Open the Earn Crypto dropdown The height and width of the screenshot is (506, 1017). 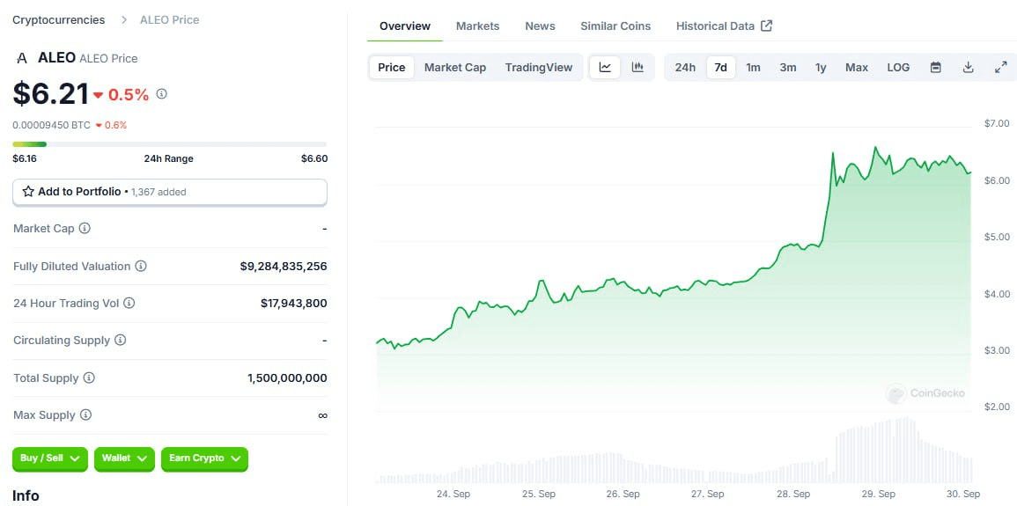pyautogui.click(x=204, y=458)
